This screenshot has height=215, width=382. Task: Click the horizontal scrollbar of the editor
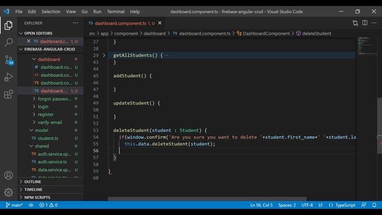[207, 199]
